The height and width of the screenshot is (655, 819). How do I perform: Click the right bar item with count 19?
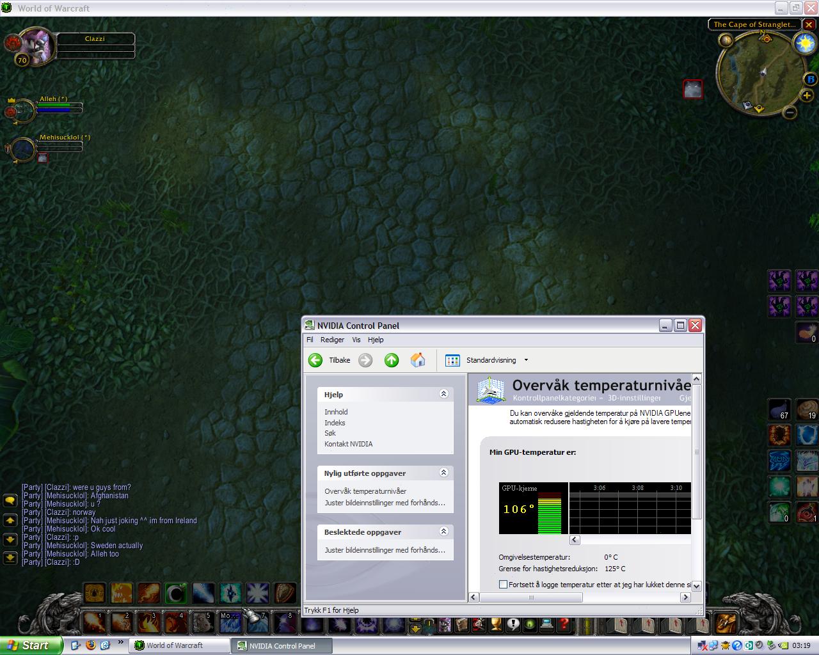[x=807, y=409]
